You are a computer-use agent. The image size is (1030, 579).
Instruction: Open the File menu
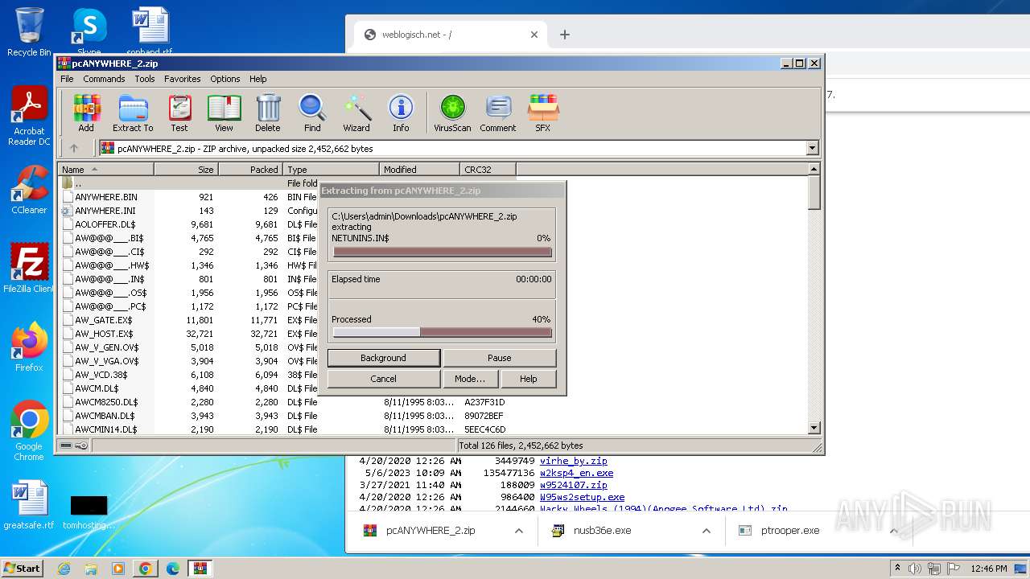[67, 79]
